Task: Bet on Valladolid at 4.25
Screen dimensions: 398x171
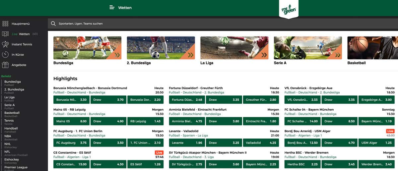Action: pos(261,142)
